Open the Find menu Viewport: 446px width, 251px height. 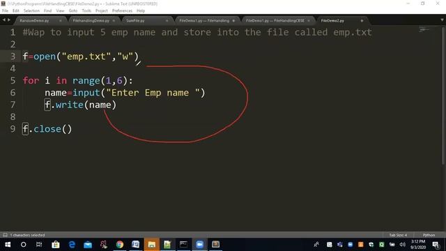click(47, 11)
